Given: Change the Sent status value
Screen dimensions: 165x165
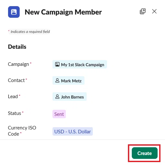Looking at the screenshot, I should pos(59,114).
